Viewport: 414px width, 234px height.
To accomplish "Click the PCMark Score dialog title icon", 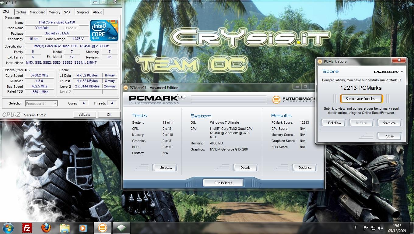I will coord(320,62).
